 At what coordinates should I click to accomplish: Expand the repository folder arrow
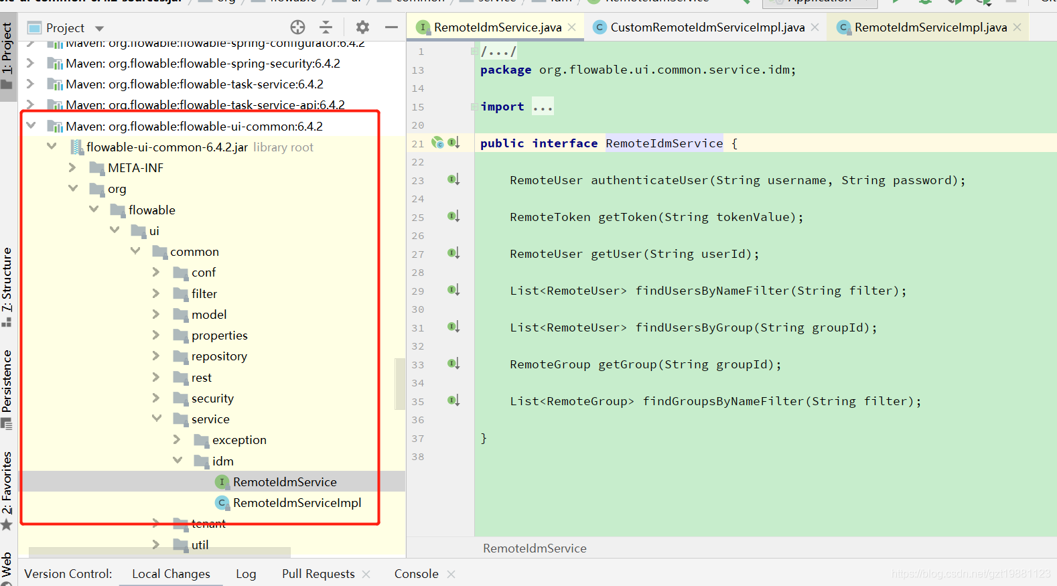tap(156, 356)
